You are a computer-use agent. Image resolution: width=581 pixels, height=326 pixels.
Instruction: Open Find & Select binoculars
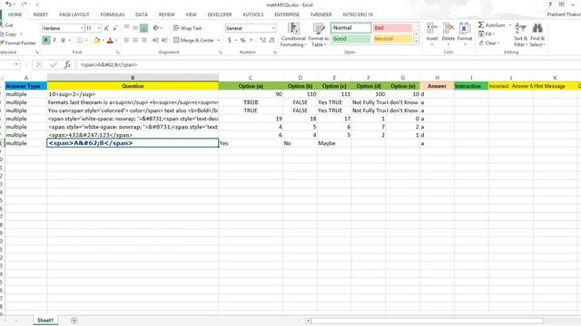tap(537, 34)
